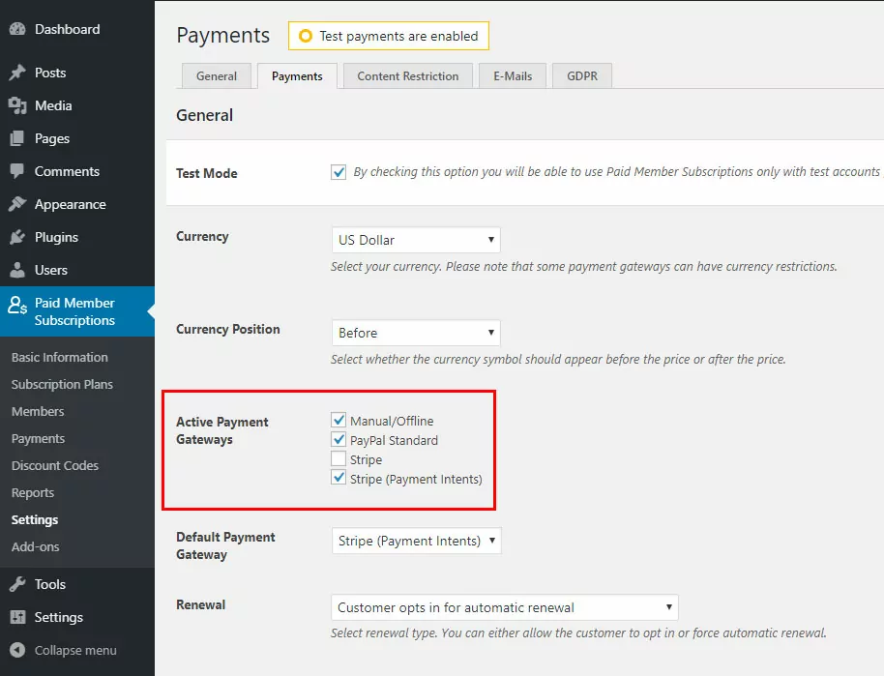Open Subscription Plans submenu link
Screen dimensions: 884x676
[62, 385]
